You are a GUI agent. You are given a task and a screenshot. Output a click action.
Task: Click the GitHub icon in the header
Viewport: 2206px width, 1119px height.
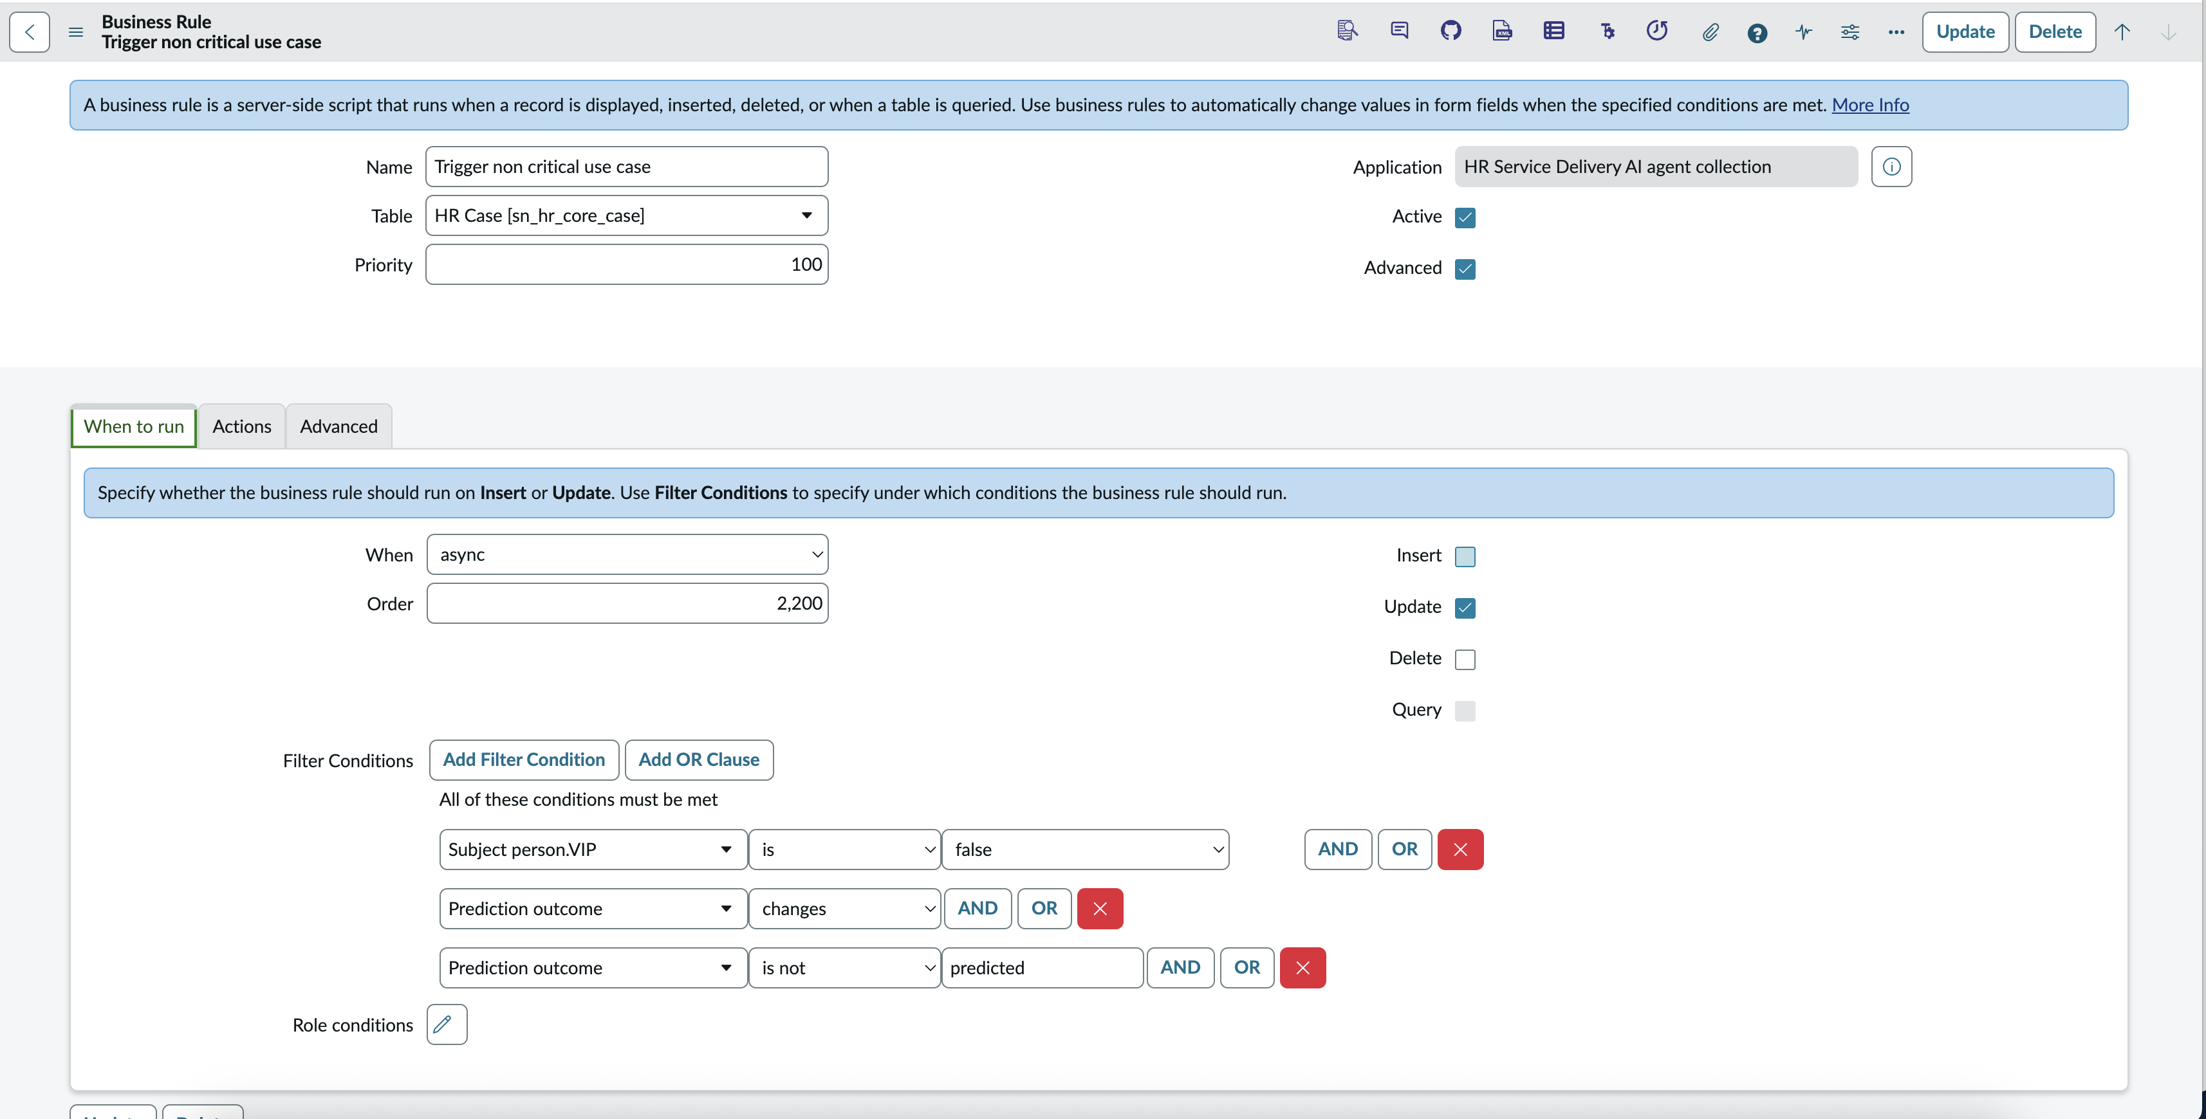[x=1451, y=32]
